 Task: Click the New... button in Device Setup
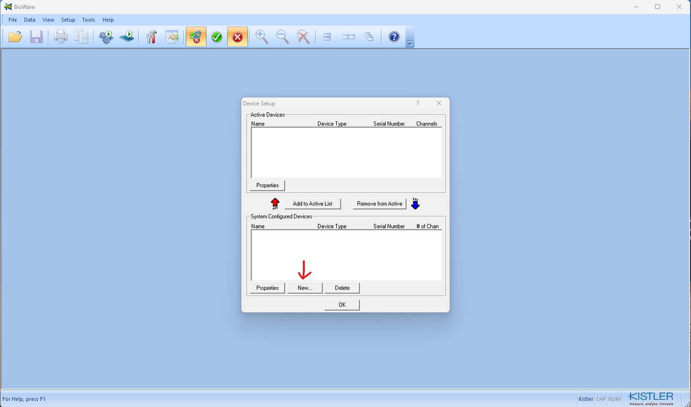point(305,288)
